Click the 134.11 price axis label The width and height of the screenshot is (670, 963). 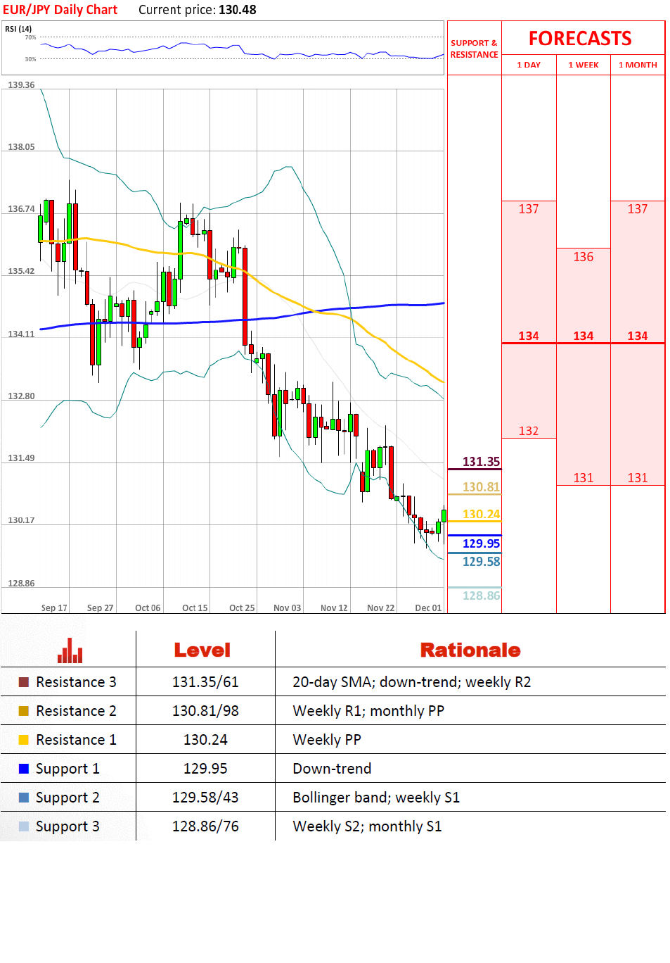pyautogui.click(x=21, y=334)
